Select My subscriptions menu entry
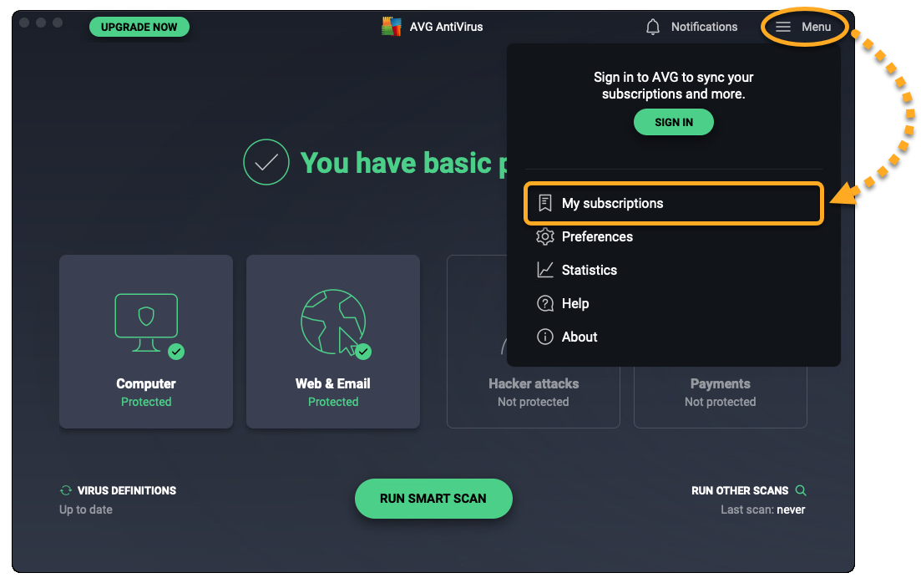The height and width of the screenshot is (583, 921). coord(612,203)
